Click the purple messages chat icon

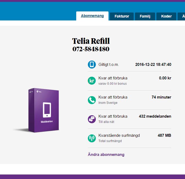coord(92,119)
